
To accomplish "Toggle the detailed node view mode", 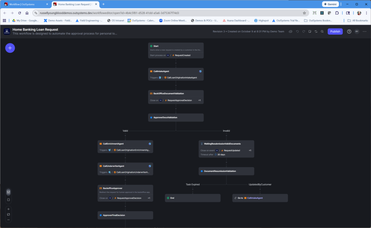I will 9,191.
